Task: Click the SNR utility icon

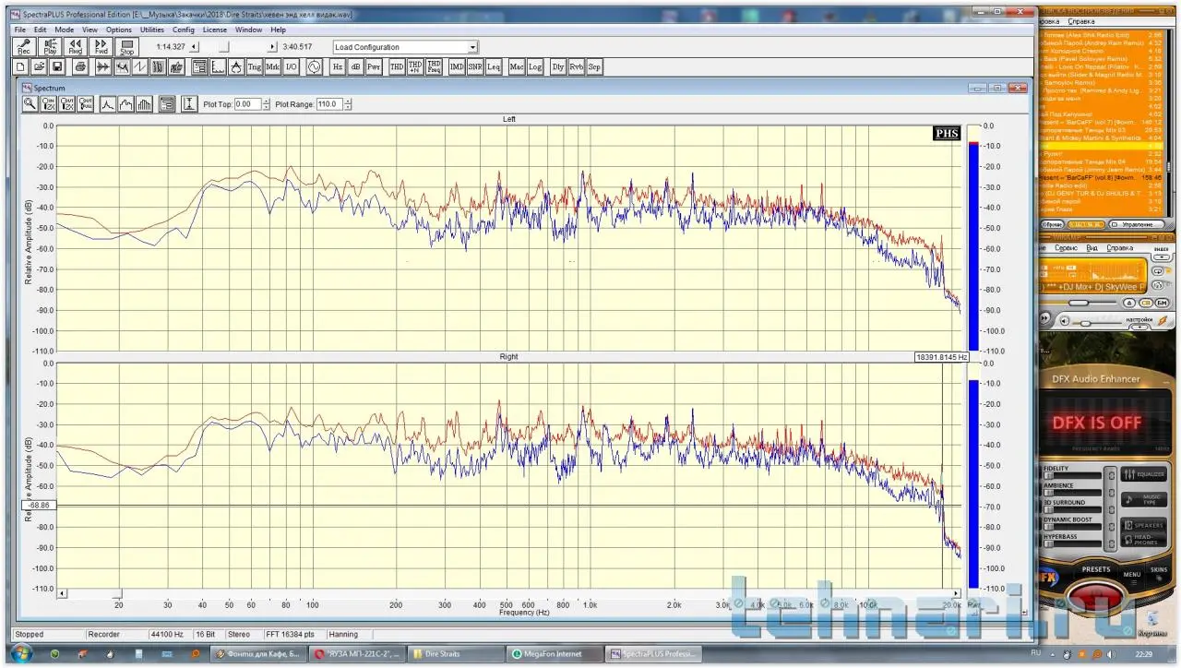Action: pos(474,67)
